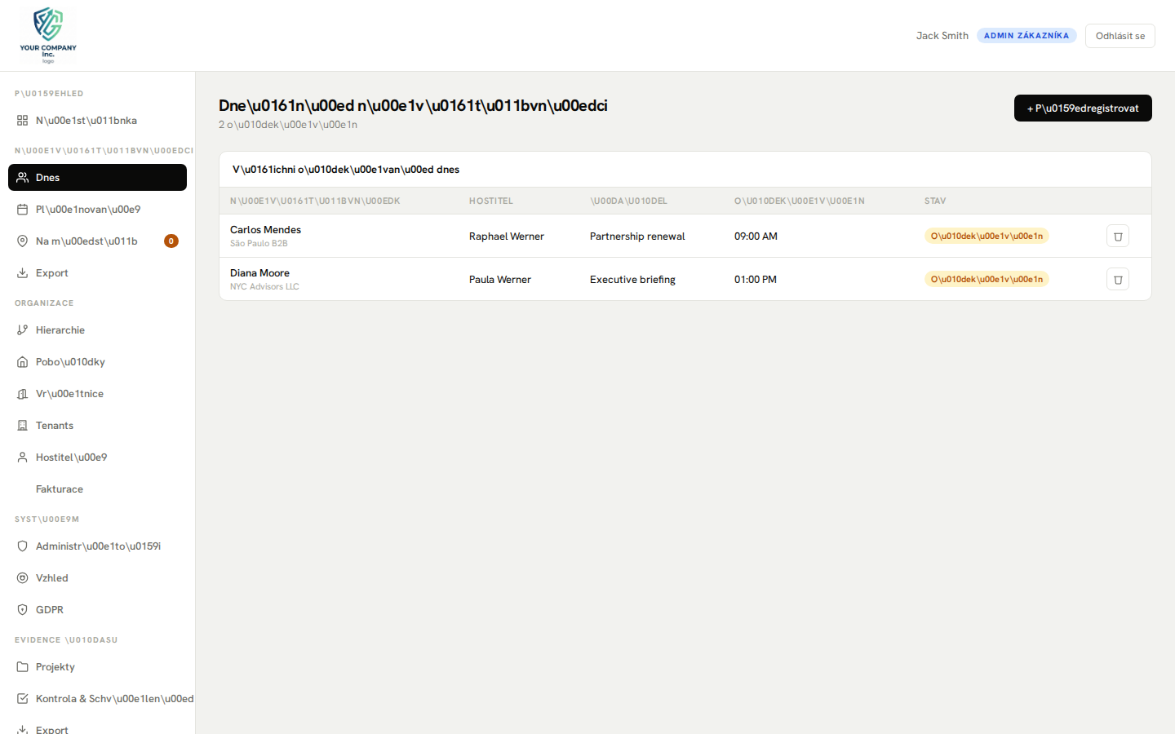The height and width of the screenshot is (734, 1175).
Task: Open the Tenants section icon
Action: coord(22,425)
